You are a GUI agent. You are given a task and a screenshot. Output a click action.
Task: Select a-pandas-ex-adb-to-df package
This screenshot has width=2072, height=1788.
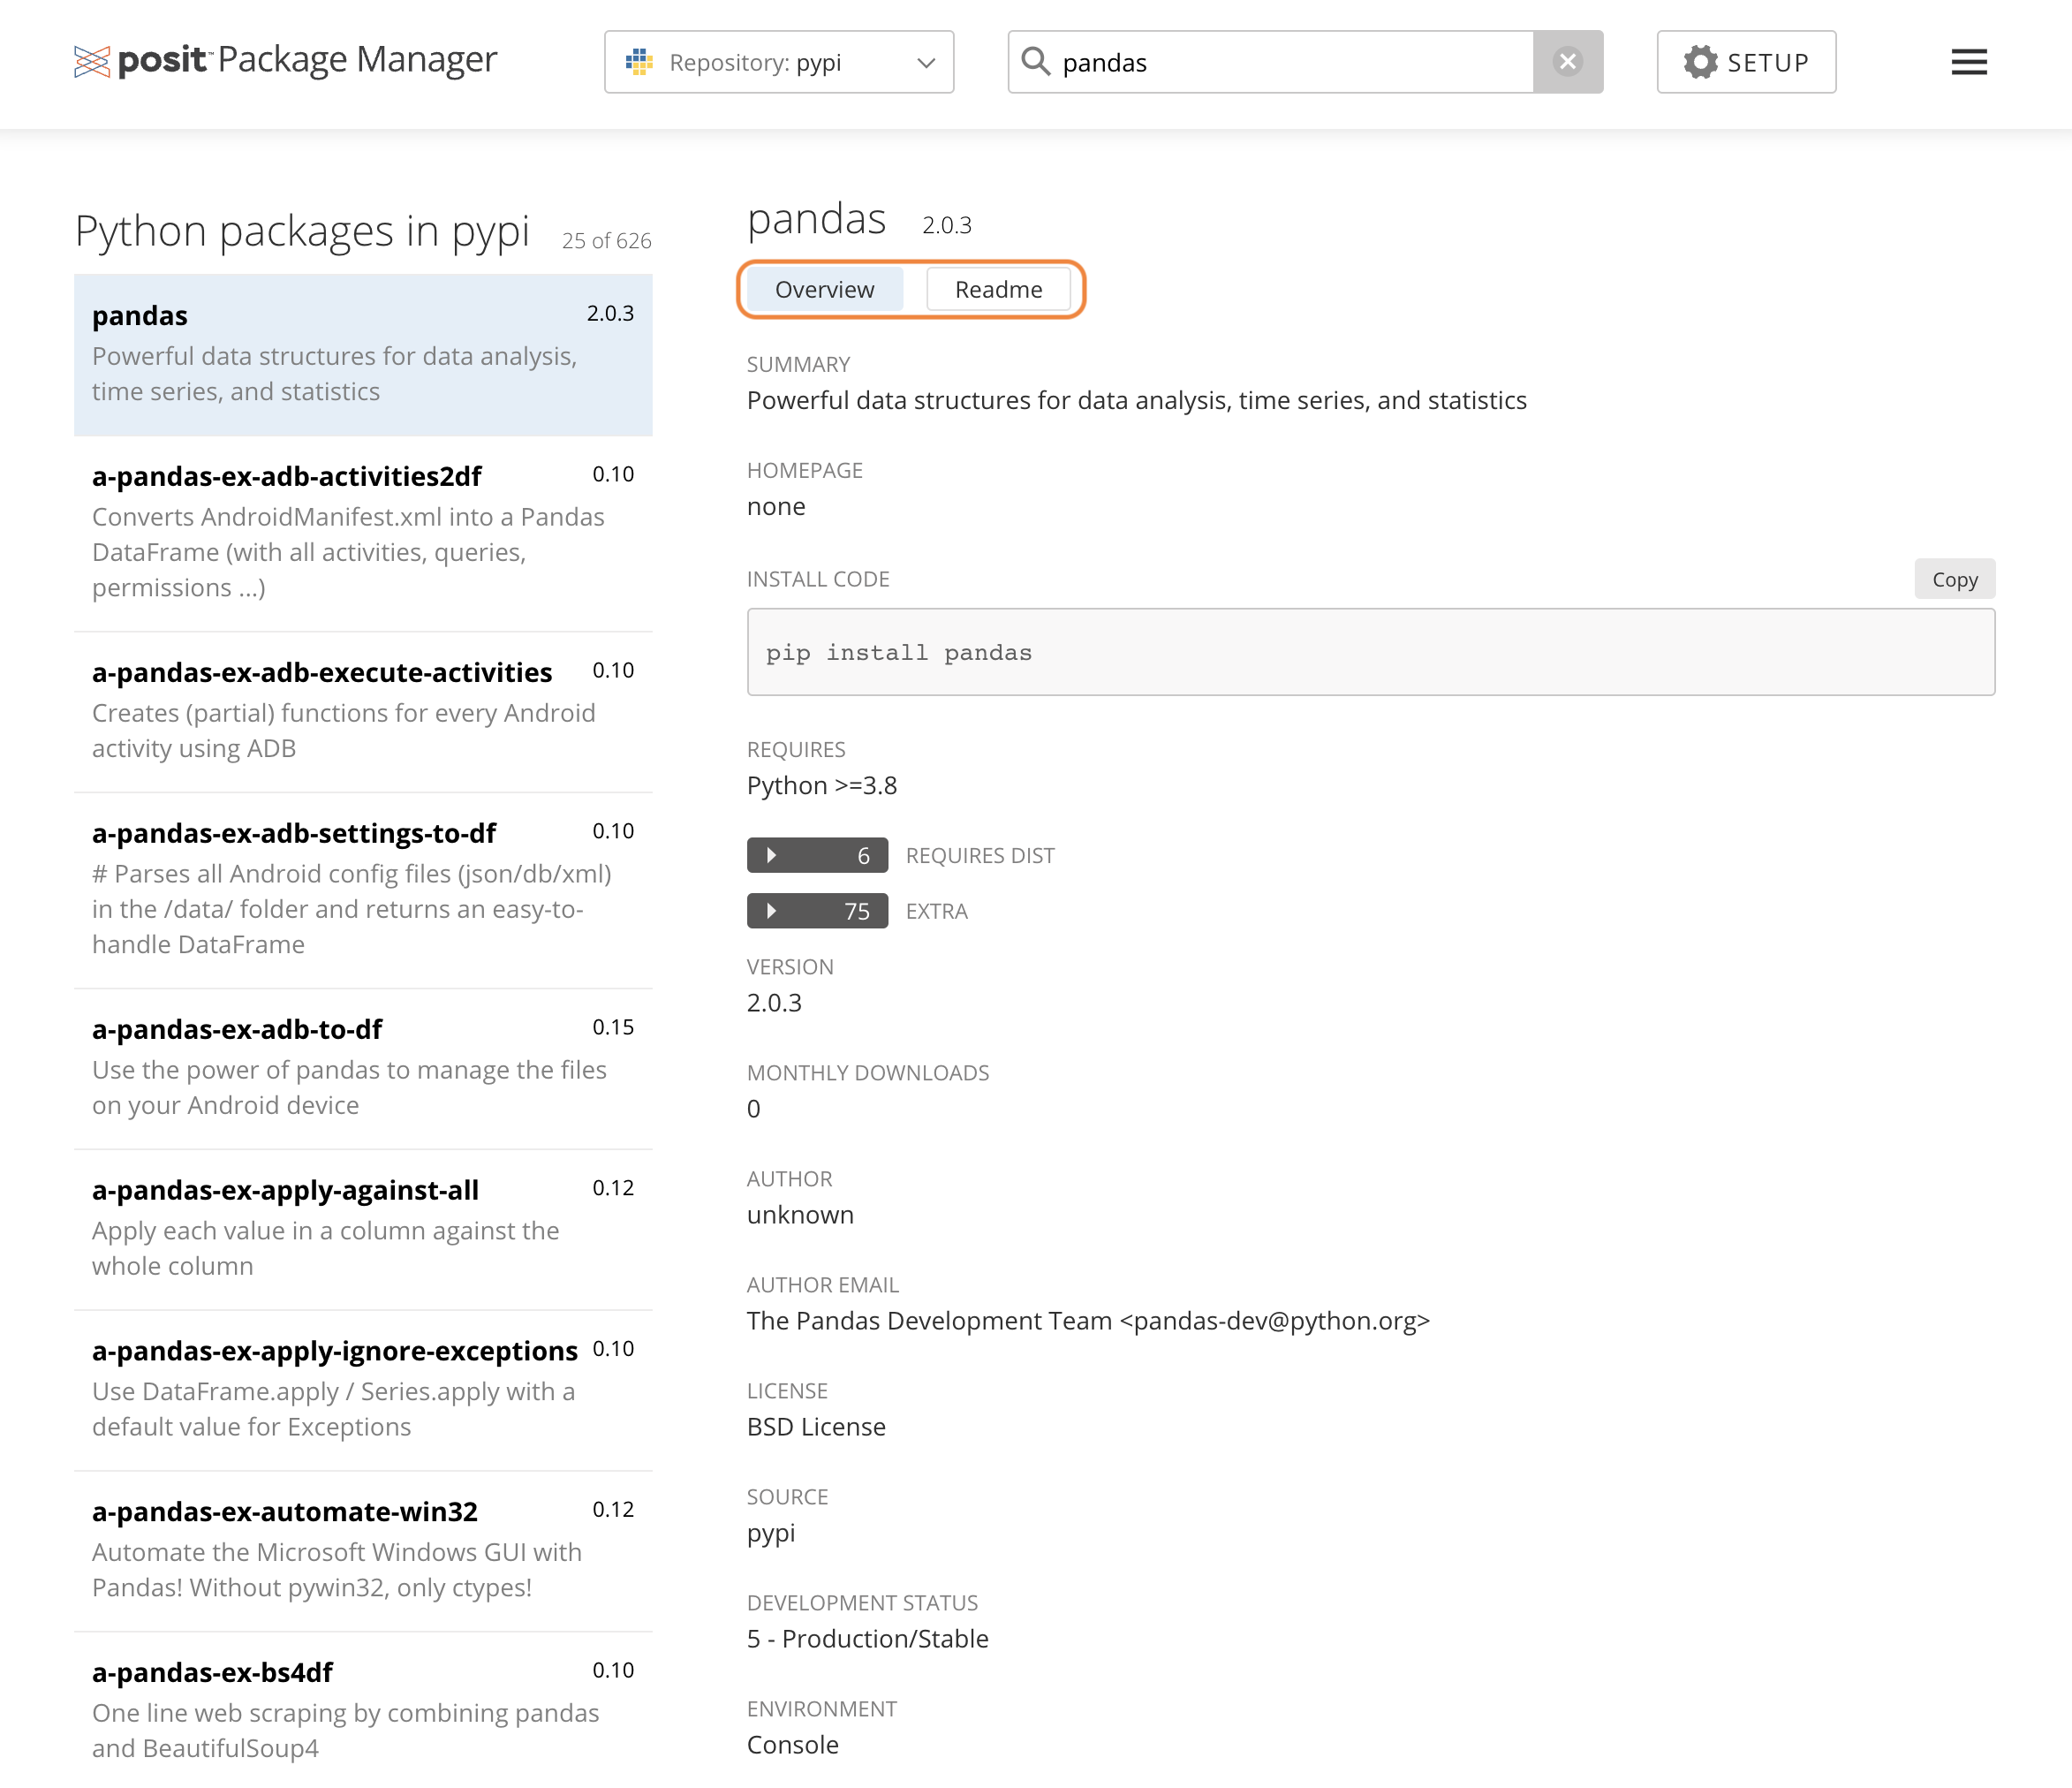pos(363,1065)
